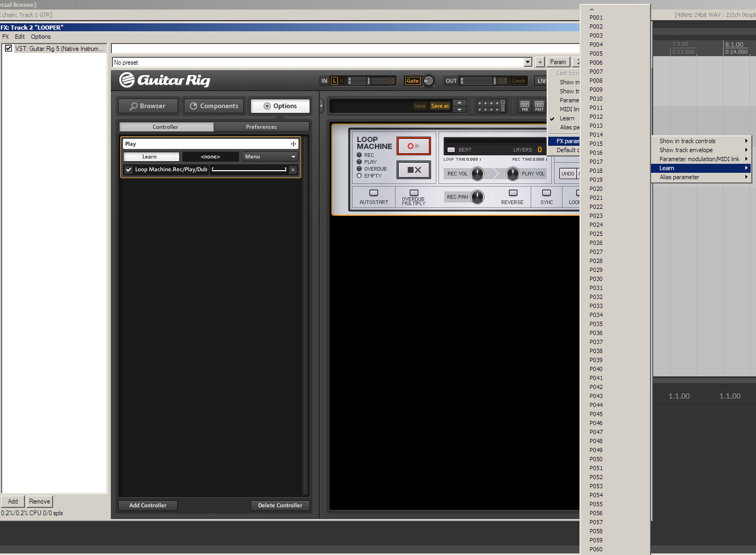Click Delete Controller
Viewport: 756px width, 555px height.
280,505
